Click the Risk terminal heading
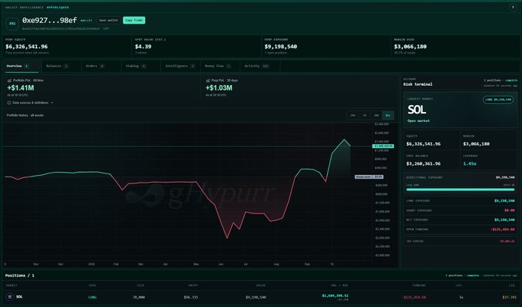This screenshot has height=307, width=522. point(418,84)
